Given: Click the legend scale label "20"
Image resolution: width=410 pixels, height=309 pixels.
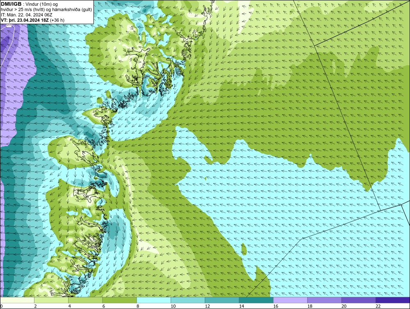Looking at the screenshot, I should click(344, 307).
